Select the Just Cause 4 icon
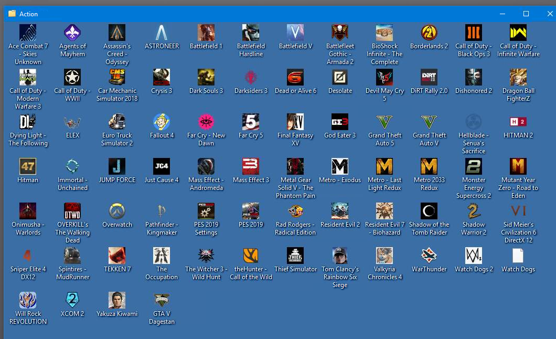 click(x=162, y=167)
